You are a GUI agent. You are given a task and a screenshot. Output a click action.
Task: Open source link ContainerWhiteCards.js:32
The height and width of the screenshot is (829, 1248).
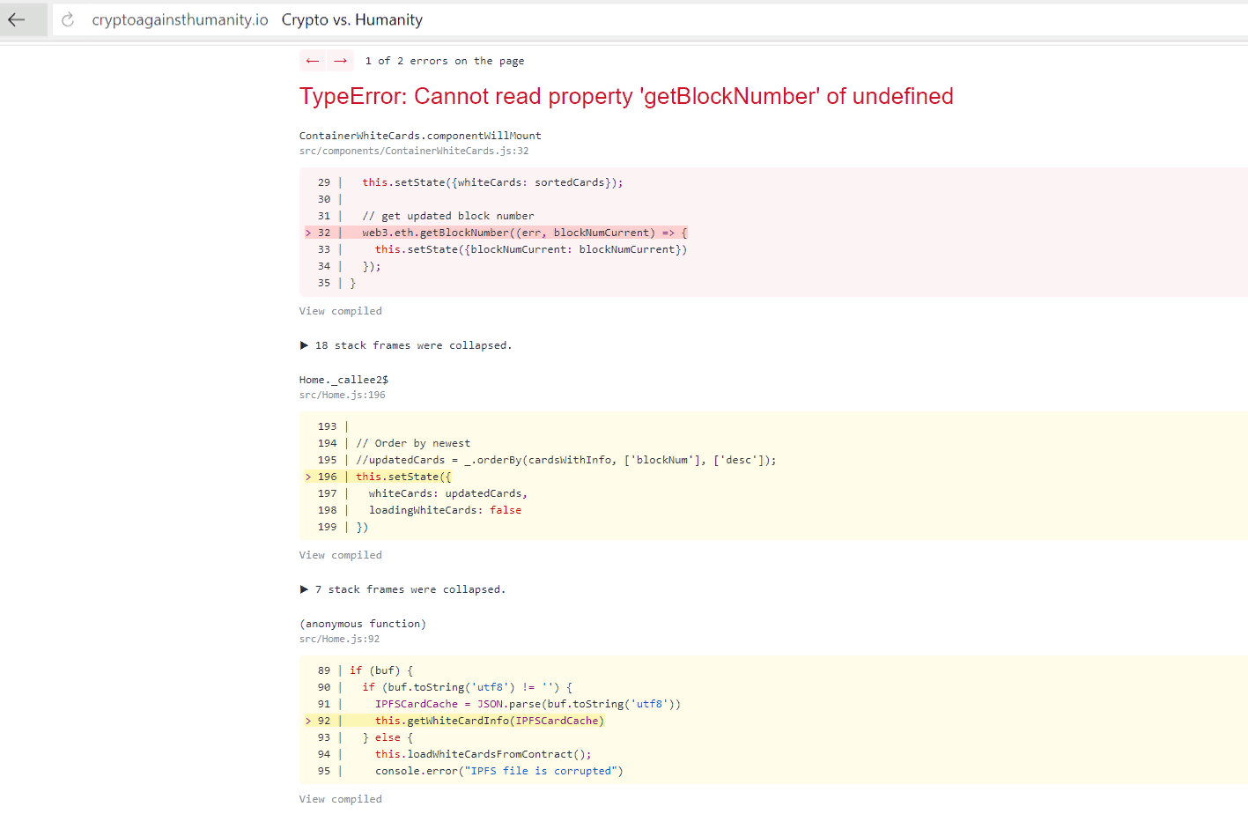point(414,152)
